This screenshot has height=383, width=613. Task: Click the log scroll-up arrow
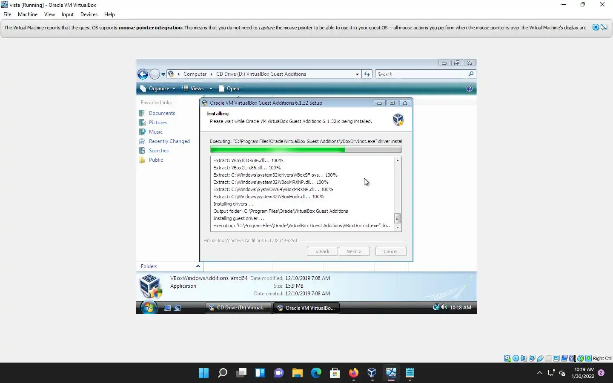(397, 160)
